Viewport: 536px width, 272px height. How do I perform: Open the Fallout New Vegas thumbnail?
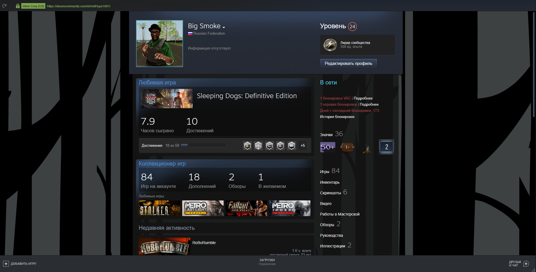tap(246, 208)
